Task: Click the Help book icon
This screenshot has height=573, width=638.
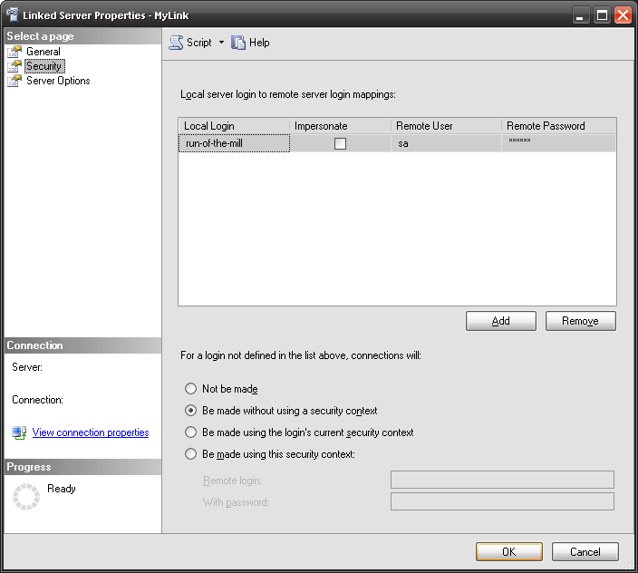Action: tap(238, 43)
